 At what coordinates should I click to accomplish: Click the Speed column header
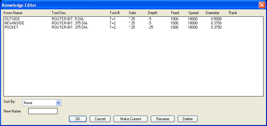coord(194,13)
